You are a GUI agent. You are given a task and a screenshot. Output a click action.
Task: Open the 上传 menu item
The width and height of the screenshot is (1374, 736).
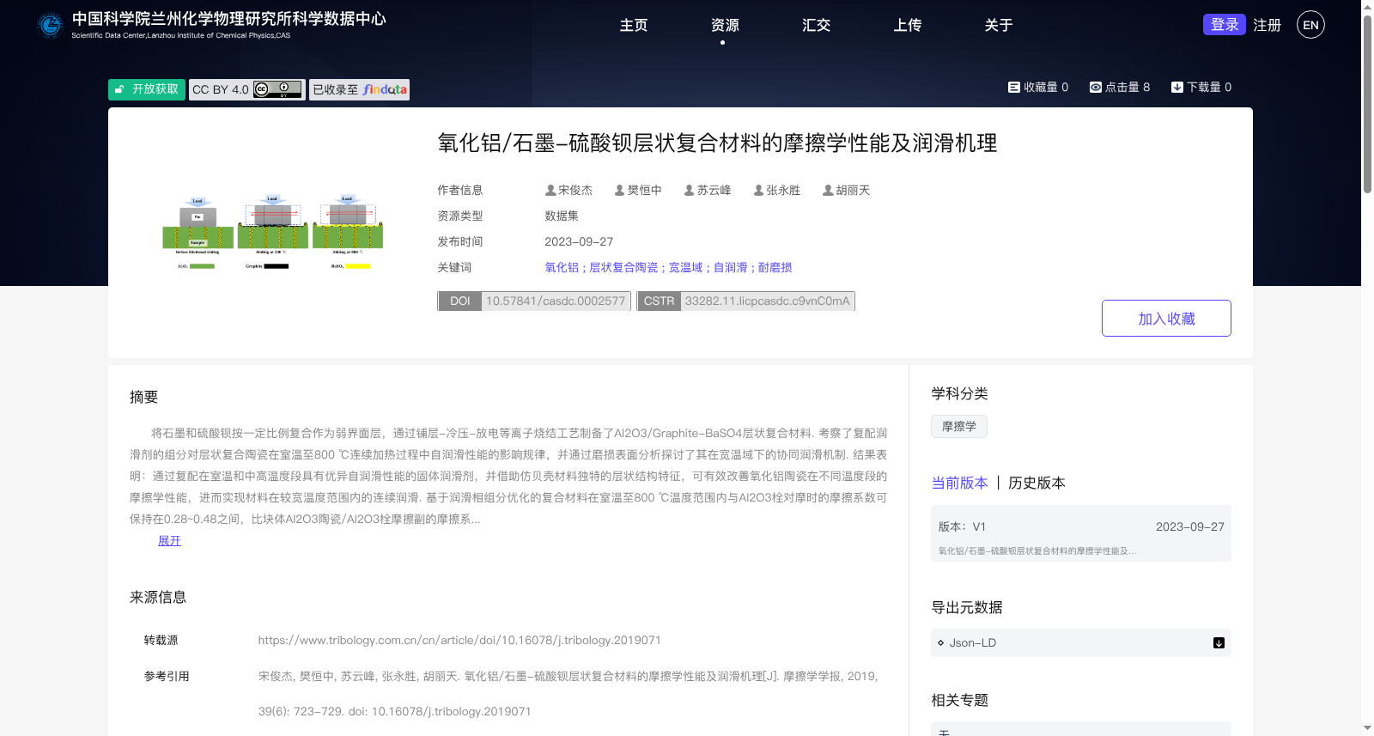[907, 25]
